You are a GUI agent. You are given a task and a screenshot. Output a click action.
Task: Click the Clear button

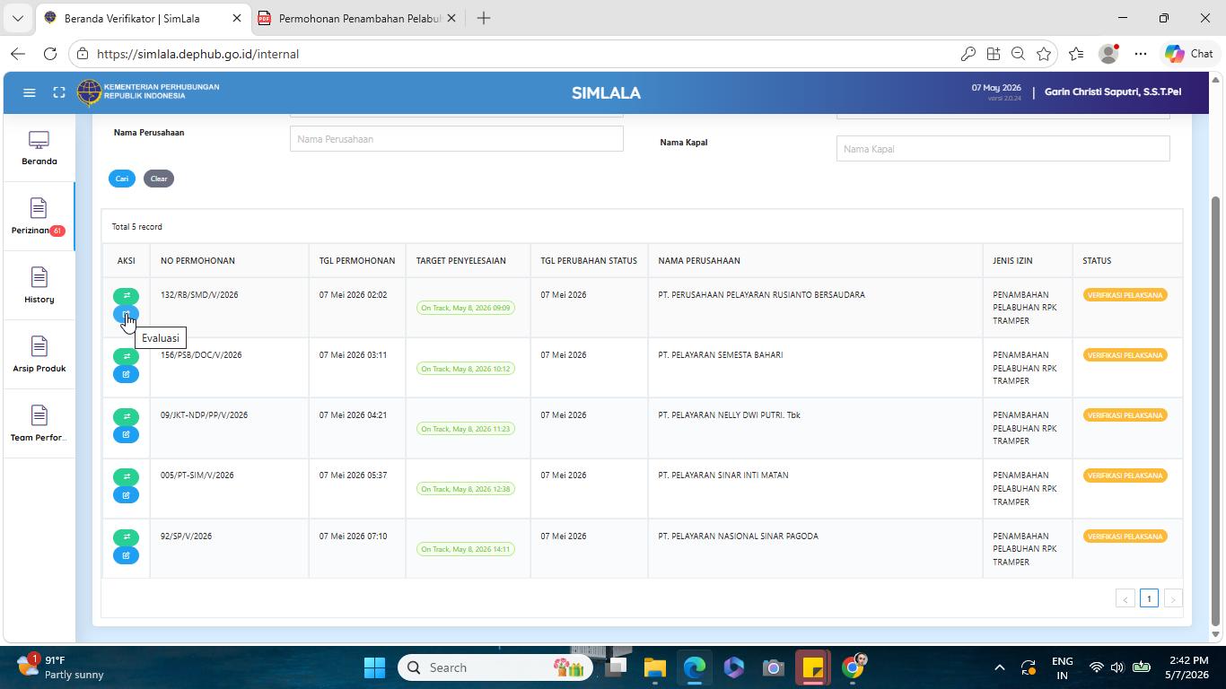tap(159, 179)
